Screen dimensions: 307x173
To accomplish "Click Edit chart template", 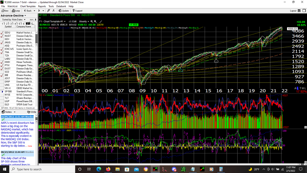I will (73, 21).
